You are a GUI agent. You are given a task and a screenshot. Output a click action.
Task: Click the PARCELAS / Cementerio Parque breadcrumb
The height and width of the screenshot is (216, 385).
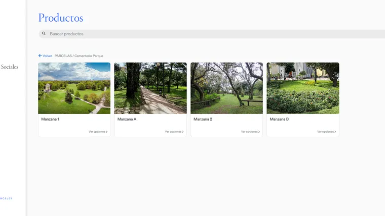(x=79, y=56)
